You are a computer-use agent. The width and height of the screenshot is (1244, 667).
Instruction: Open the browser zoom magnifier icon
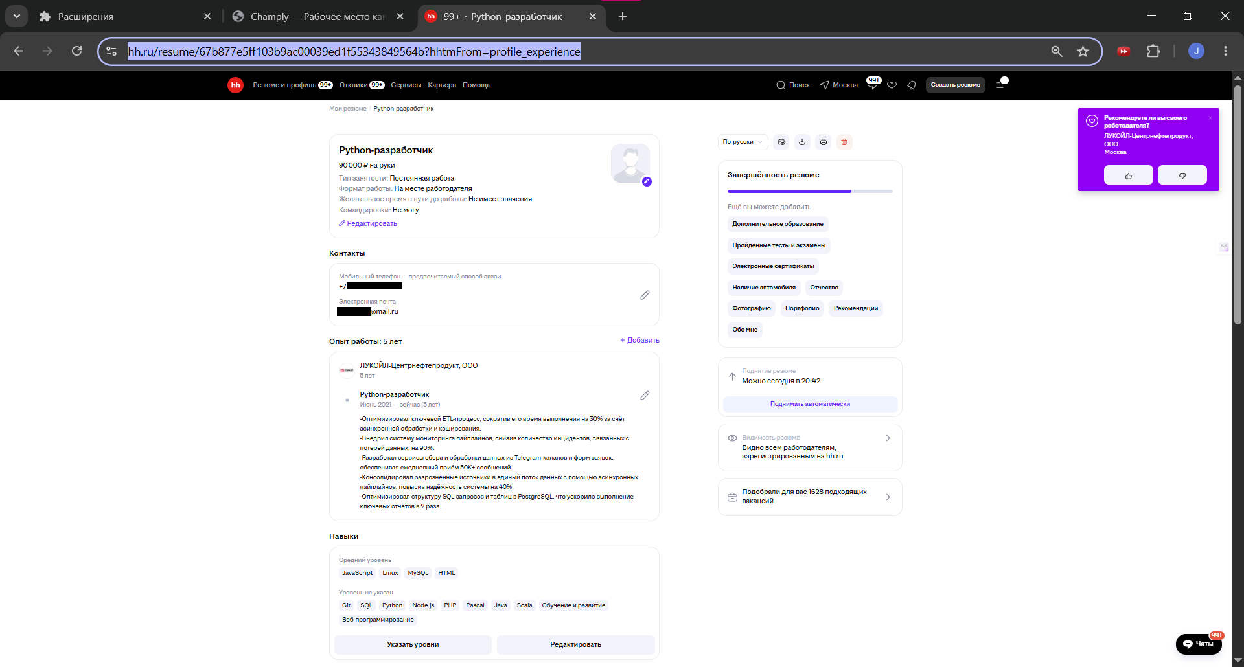click(x=1057, y=51)
